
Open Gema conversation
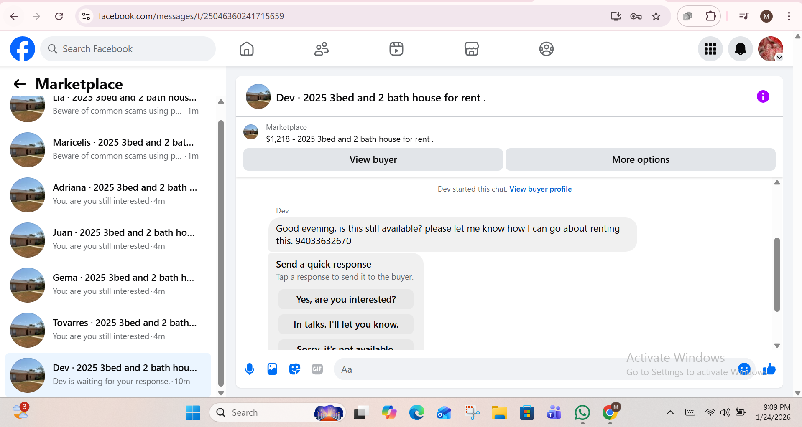(109, 285)
